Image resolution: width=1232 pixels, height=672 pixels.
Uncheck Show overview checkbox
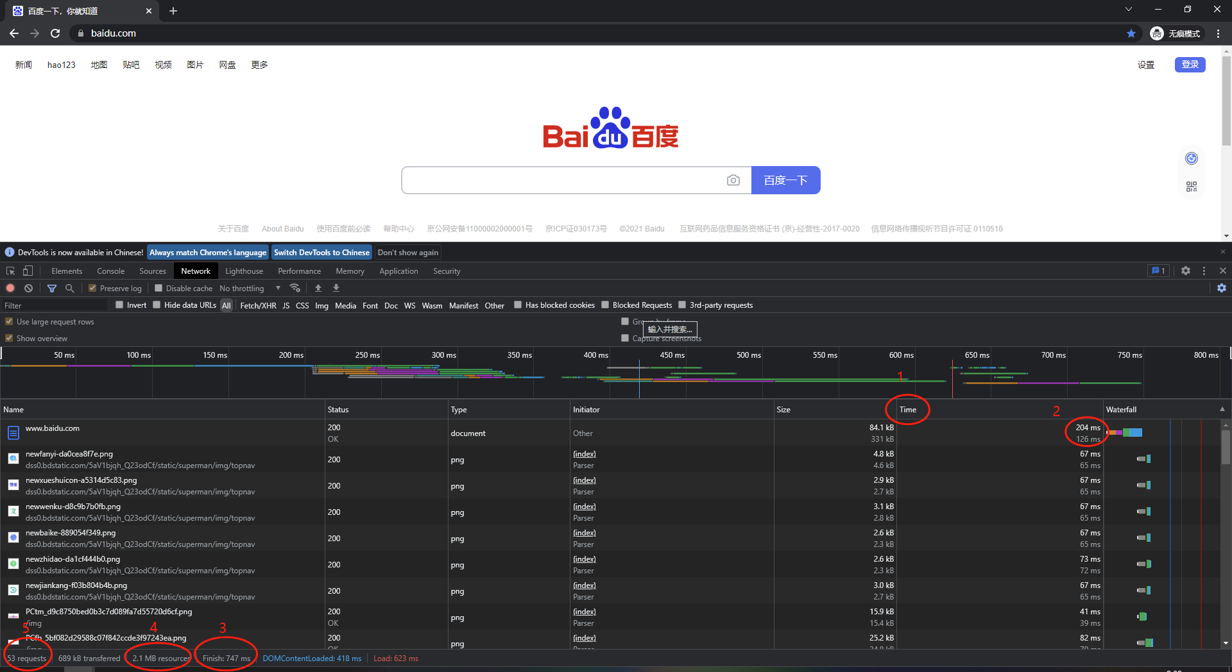[9, 338]
